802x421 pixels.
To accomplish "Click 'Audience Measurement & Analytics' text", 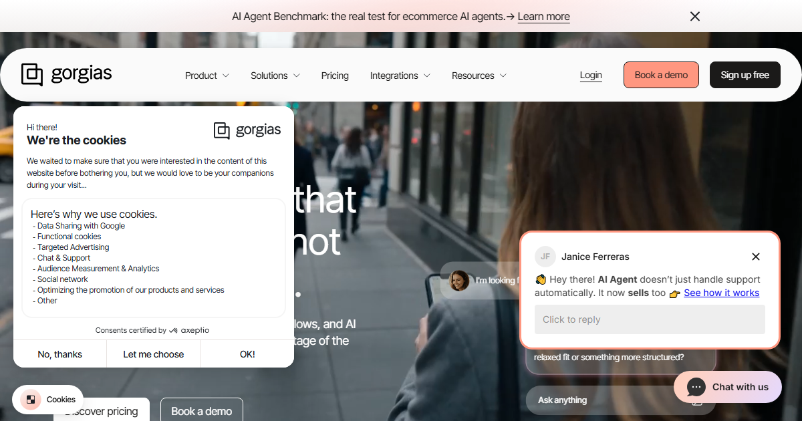I will [98, 269].
